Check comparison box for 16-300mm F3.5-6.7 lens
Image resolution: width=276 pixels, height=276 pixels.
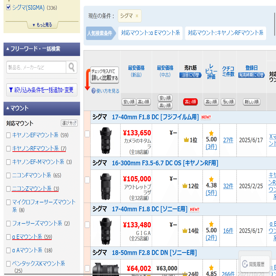[x=87, y=180]
